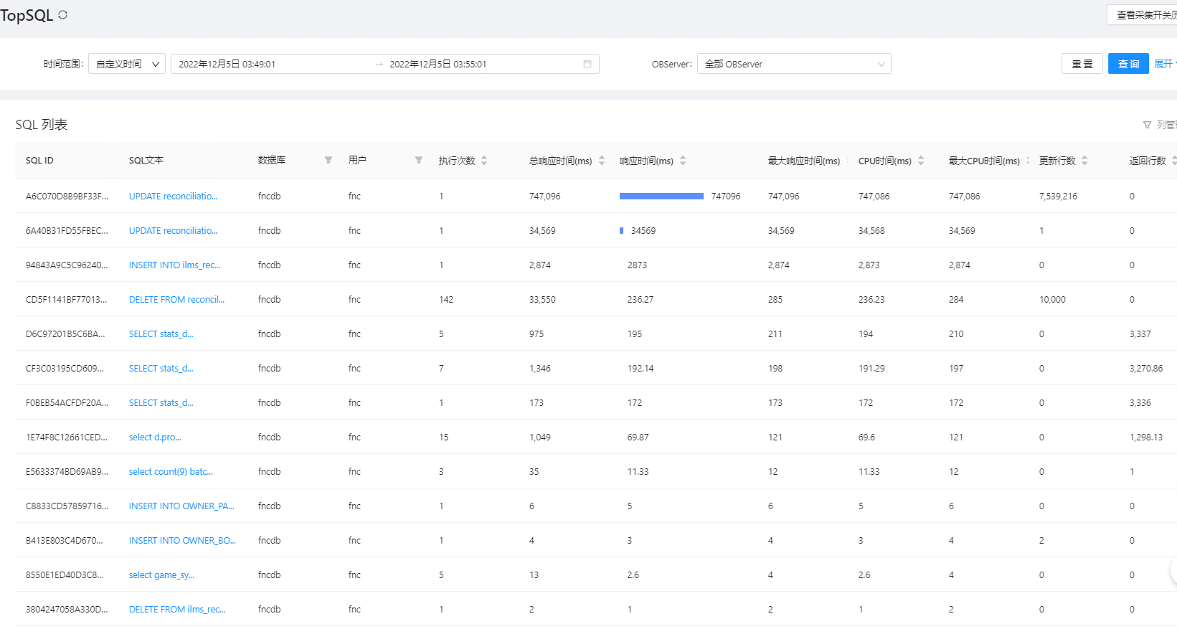Sort by CPU时间(ms) column
The image size is (1177, 629).
[x=921, y=161]
